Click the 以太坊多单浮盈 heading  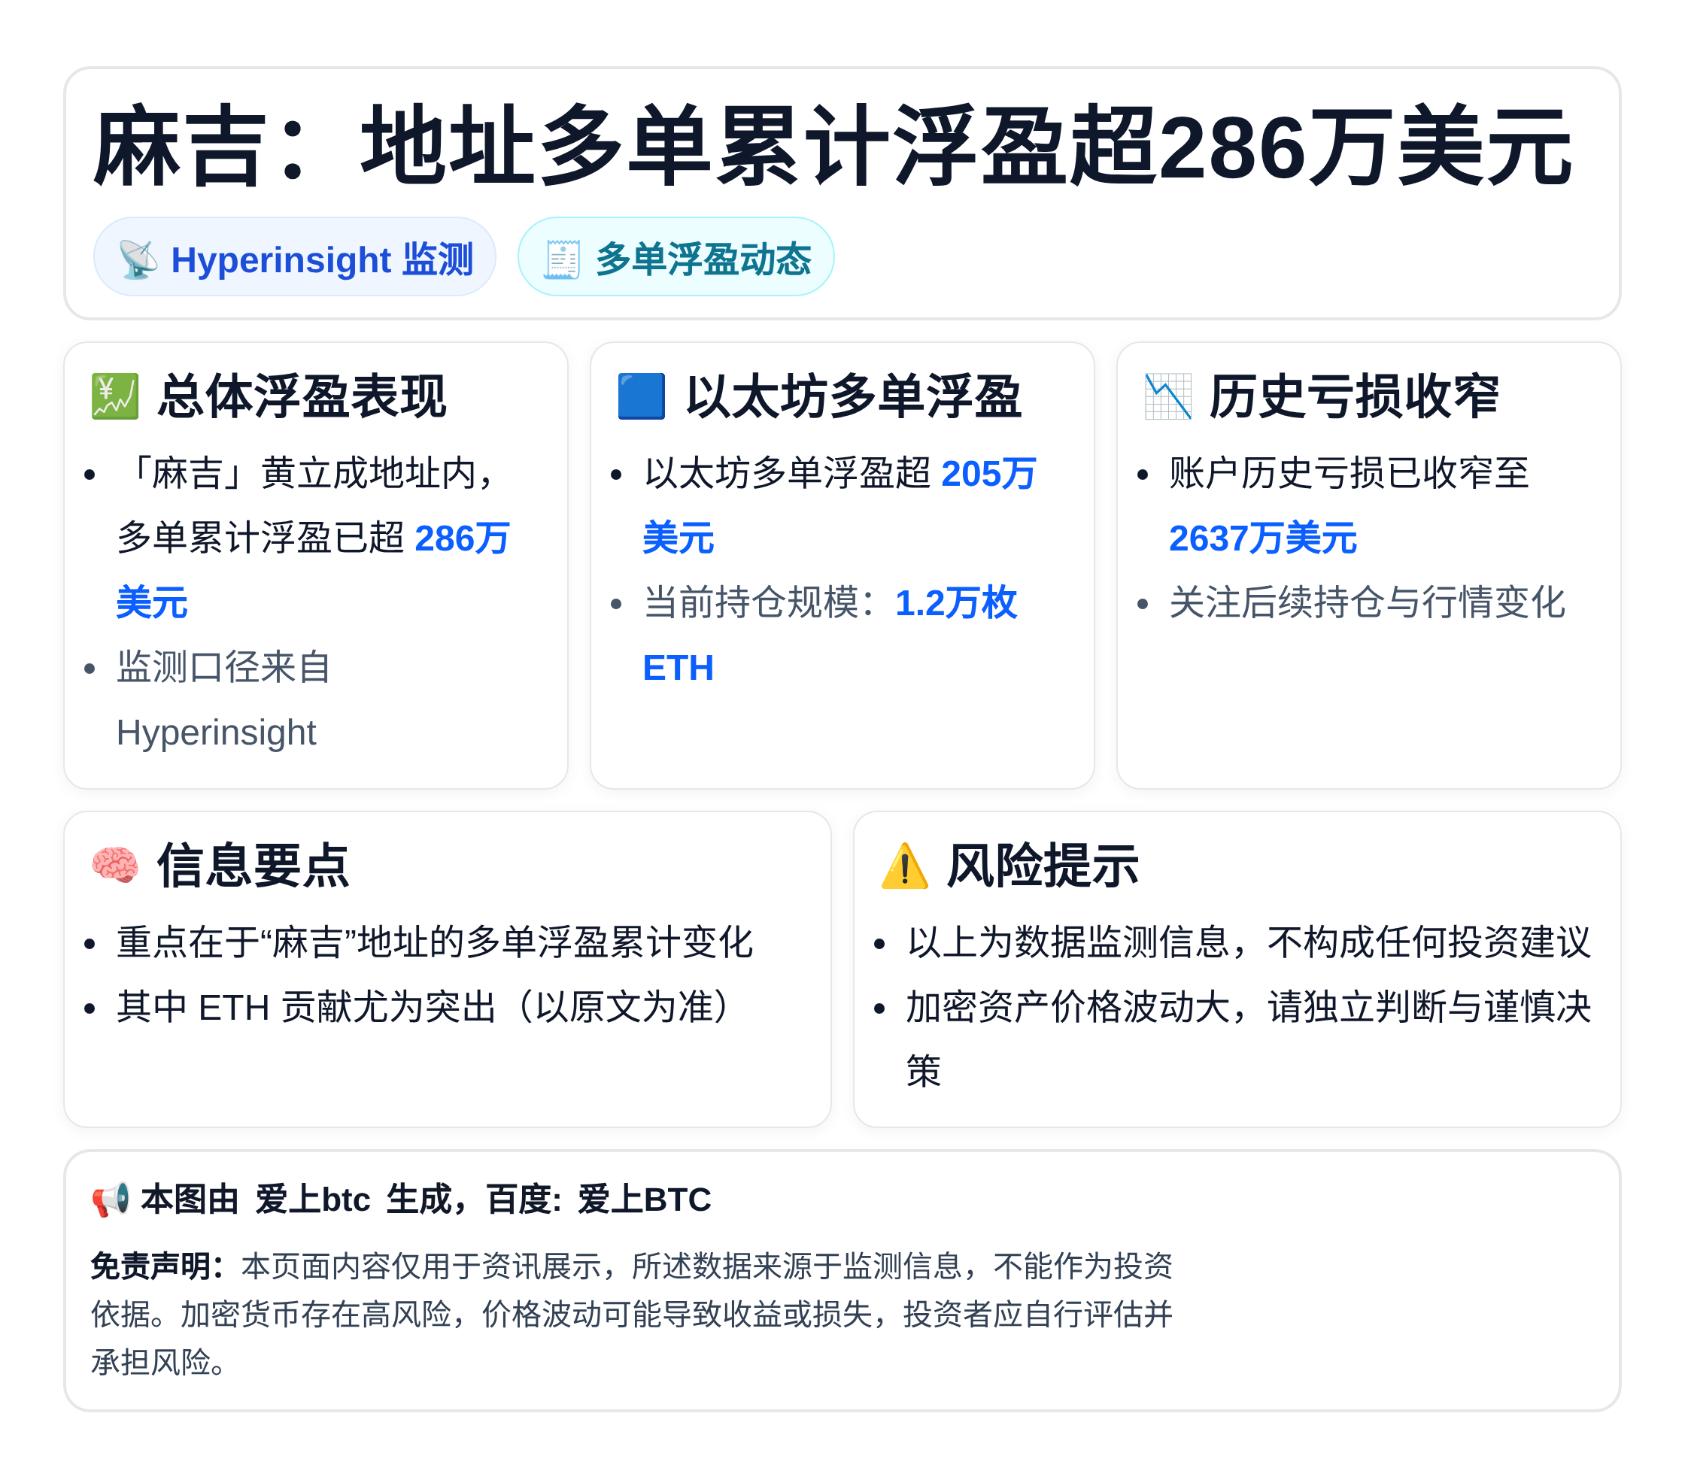click(x=854, y=396)
